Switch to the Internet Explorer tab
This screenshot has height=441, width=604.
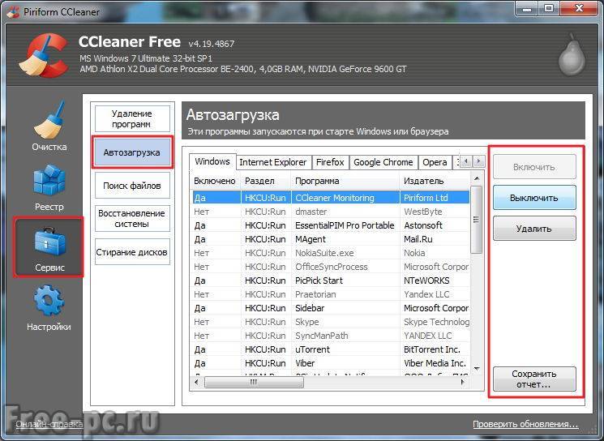click(272, 162)
